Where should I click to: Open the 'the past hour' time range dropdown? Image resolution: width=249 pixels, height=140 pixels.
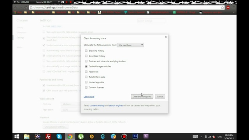coord(131,45)
